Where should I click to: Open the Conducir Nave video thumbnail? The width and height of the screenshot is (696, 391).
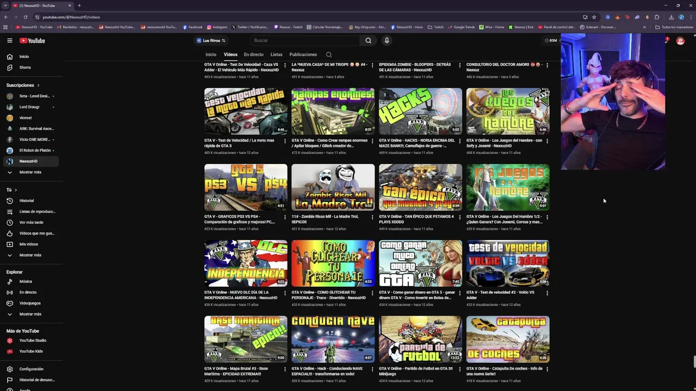click(333, 339)
